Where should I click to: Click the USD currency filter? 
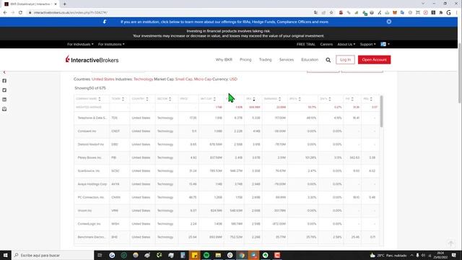pyautogui.click(x=233, y=79)
